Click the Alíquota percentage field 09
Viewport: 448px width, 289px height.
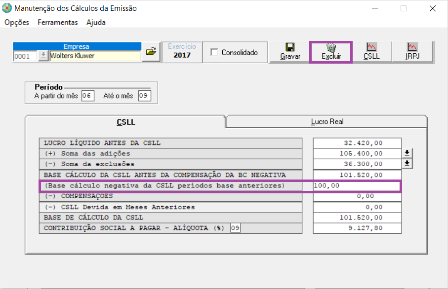coord(235,228)
